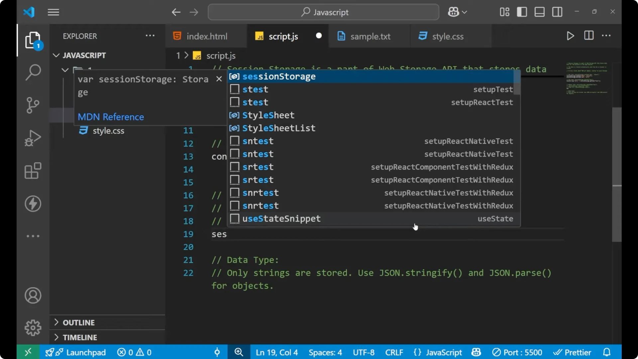Open the Extensions view
638x359 pixels.
[33, 171]
